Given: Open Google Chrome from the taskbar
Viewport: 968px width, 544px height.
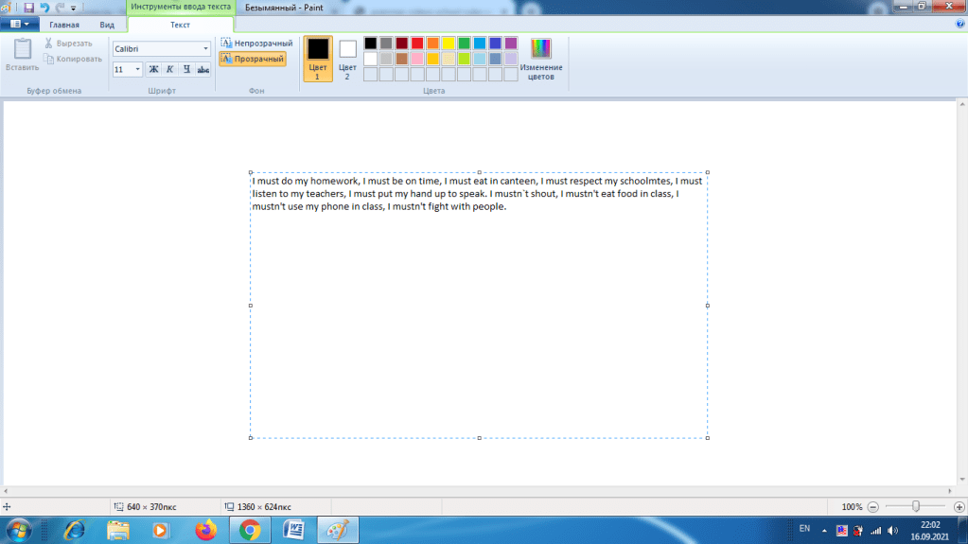Looking at the screenshot, I should [x=250, y=530].
